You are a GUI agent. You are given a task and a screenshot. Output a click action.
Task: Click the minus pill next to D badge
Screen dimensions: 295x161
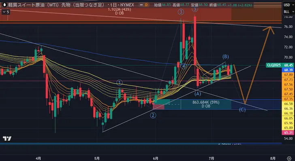click(141, 5)
